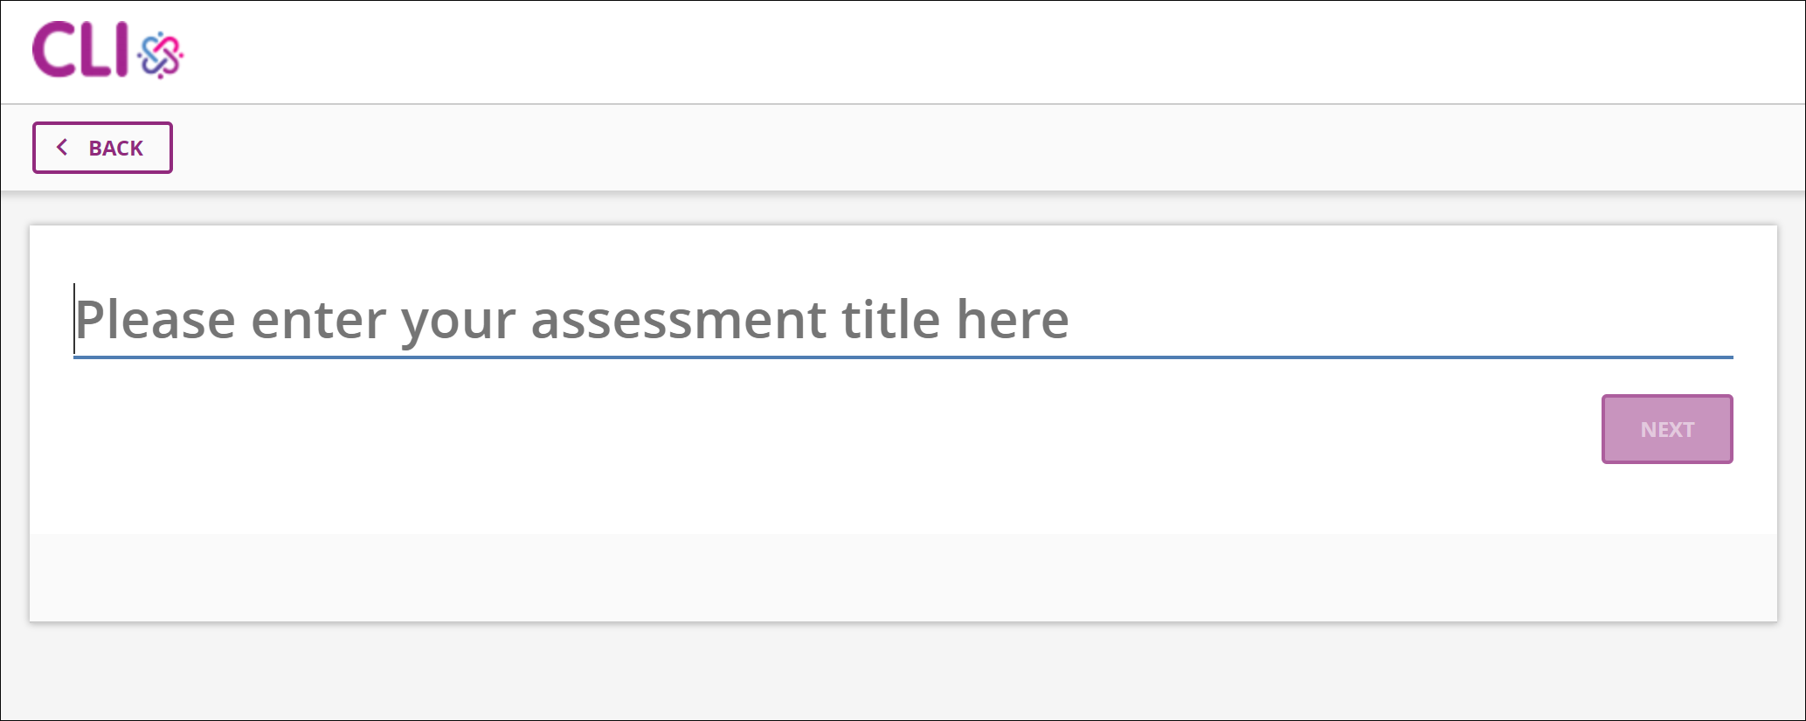Click the text cursor position in the title field
Viewport: 1806px width, 721px height.
pyautogui.click(x=75, y=319)
